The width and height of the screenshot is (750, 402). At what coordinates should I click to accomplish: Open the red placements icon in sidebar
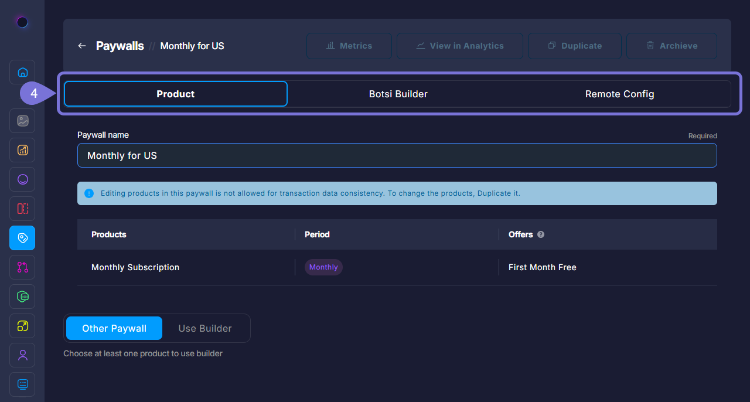22,209
